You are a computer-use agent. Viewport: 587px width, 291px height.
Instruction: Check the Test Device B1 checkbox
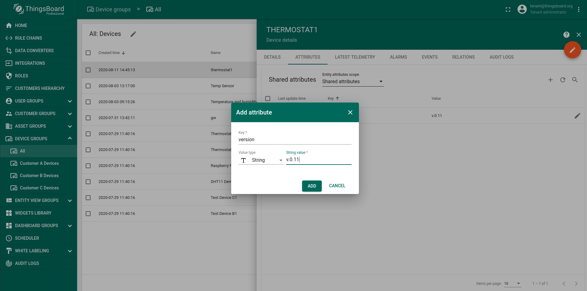coord(88,214)
